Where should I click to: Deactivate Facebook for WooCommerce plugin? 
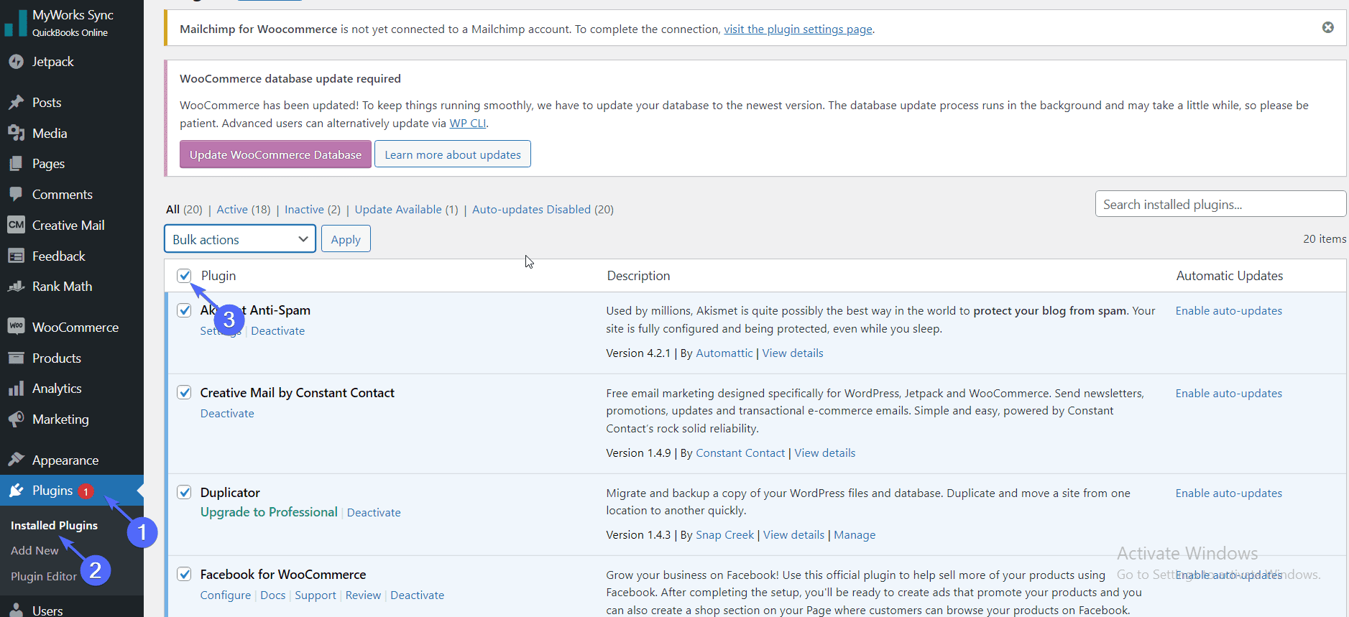pos(417,595)
